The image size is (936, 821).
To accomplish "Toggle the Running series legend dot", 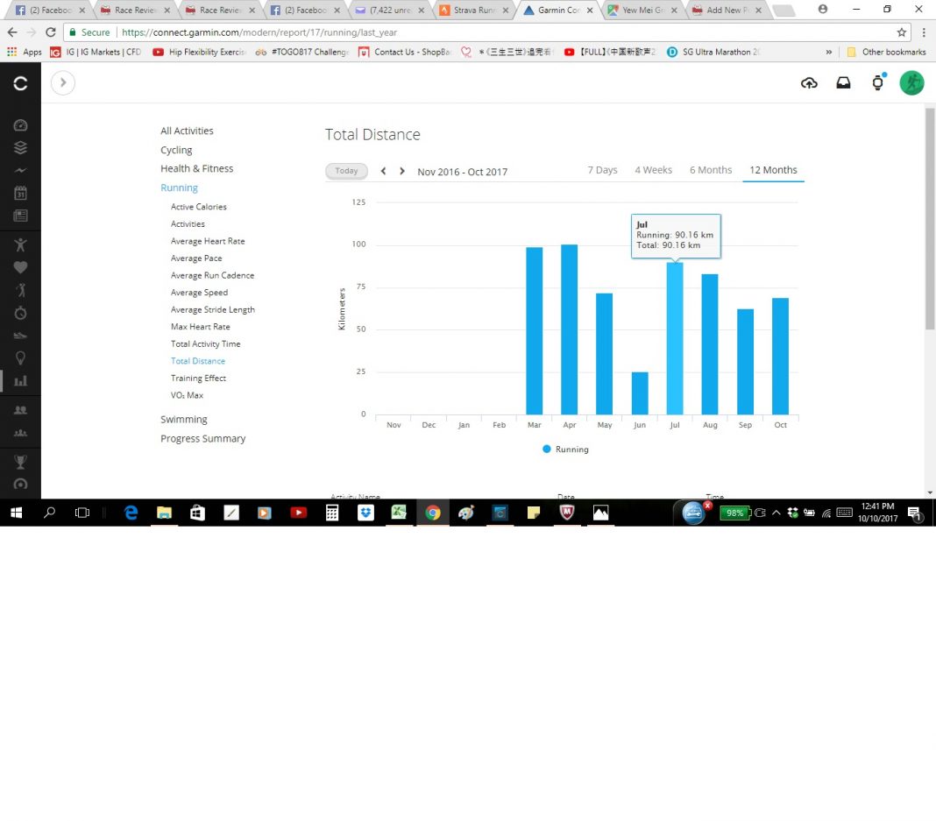I will 547,449.
